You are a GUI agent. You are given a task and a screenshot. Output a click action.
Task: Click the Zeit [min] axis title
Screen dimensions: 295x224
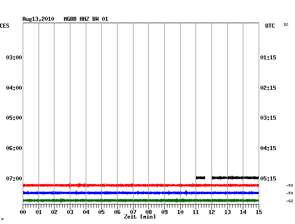click(x=140, y=217)
